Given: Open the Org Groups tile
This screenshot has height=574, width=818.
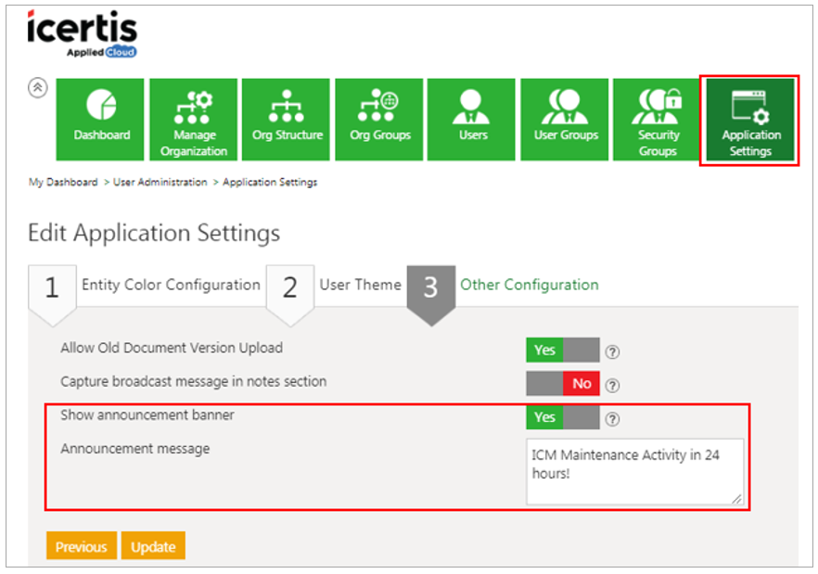Looking at the screenshot, I should coord(379,119).
